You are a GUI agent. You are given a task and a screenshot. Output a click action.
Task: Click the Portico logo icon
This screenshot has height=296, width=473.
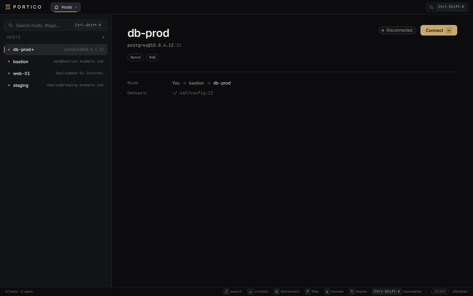[x=8, y=7]
